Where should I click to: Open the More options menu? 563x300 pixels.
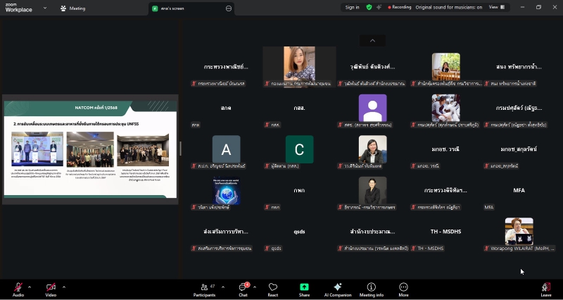(x=403, y=288)
